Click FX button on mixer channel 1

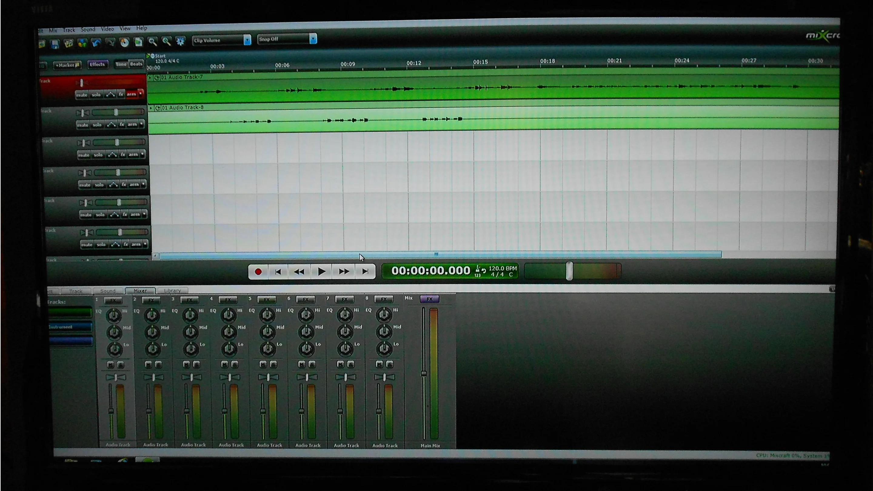tap(113, 301)
